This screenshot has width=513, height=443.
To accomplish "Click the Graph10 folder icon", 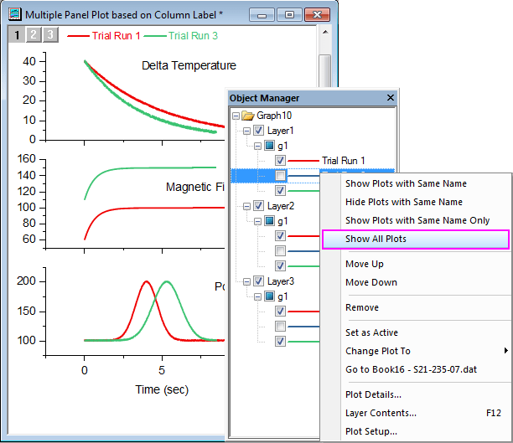I will click(x=248, y=116).
